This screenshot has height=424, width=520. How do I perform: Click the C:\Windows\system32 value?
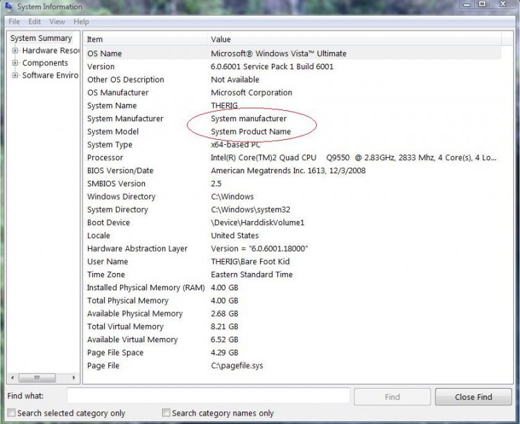click(x=250, y=210)
